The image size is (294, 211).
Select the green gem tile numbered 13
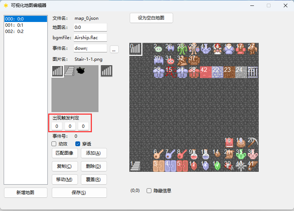(x=217, y=166)
